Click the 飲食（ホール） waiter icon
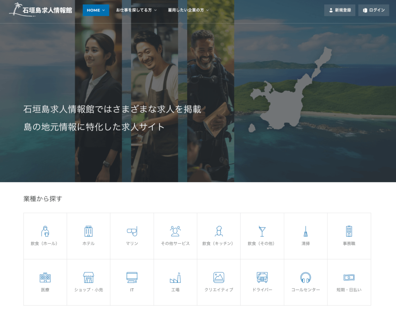 45,231
